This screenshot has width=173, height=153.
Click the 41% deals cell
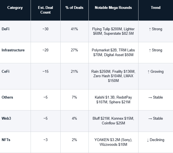[74, 29]
